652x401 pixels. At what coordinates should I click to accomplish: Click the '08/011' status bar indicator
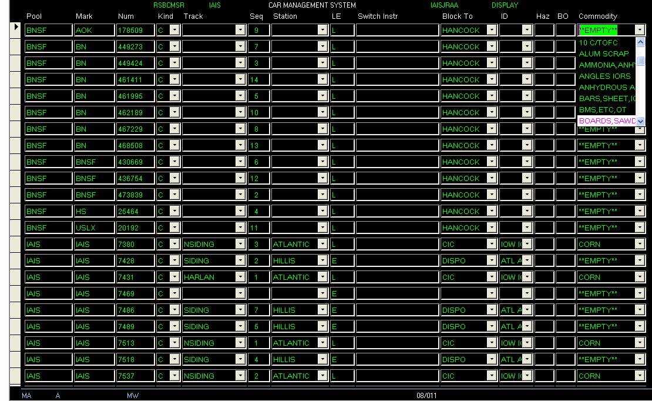click(426, 396)
